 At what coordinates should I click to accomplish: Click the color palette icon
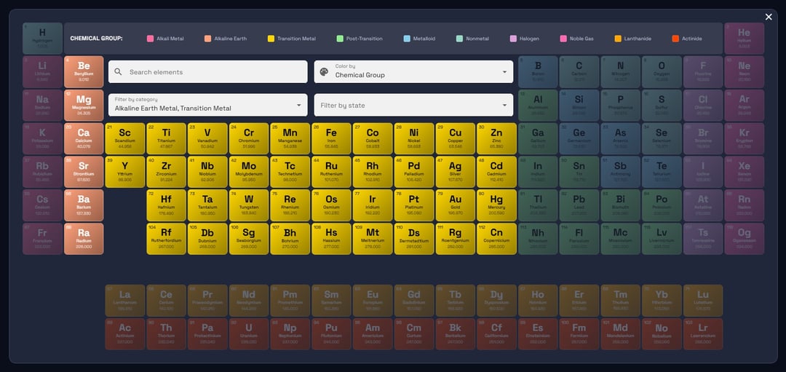tap(325, 72)
